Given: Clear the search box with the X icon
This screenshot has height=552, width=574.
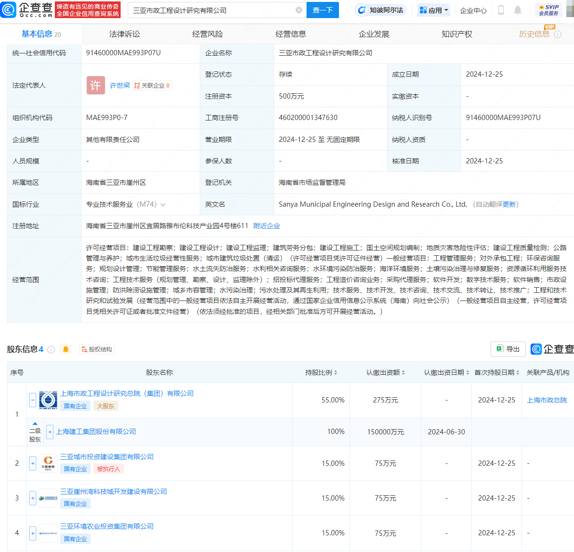Looking at the screenshot, I should point(299,10).
